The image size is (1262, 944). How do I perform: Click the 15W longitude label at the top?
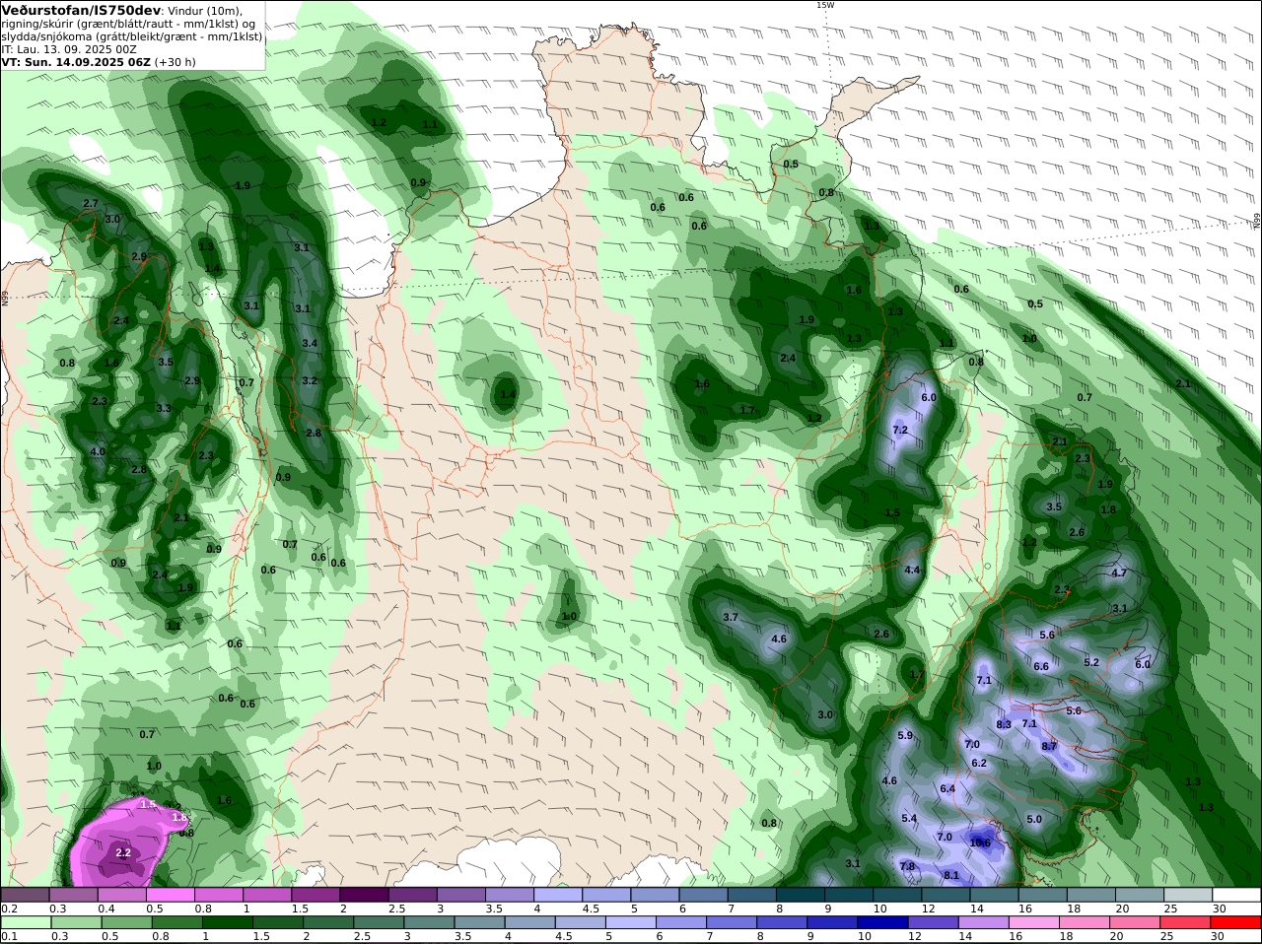[x=825, y=5]
